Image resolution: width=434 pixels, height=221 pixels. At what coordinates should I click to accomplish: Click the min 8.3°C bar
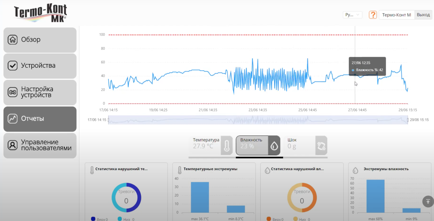tap(236, 209)
